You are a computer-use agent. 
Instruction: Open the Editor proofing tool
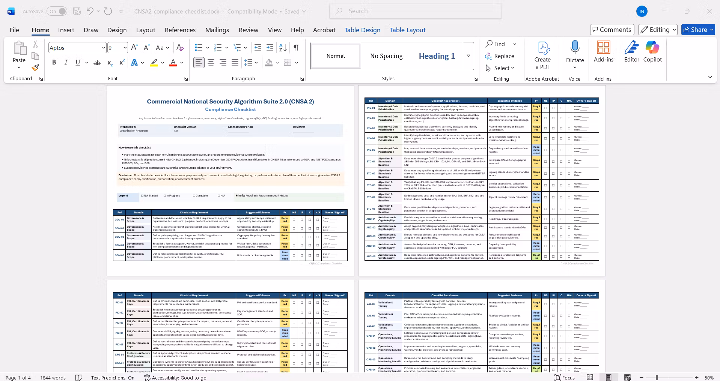tap(632, 52)
